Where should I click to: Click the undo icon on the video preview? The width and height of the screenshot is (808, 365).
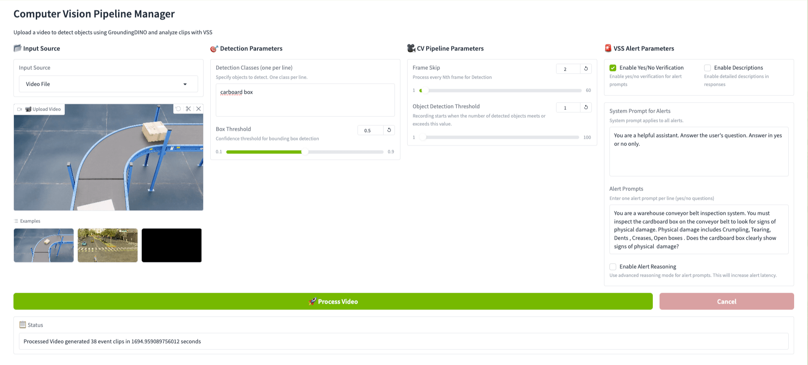click(178, 109)
